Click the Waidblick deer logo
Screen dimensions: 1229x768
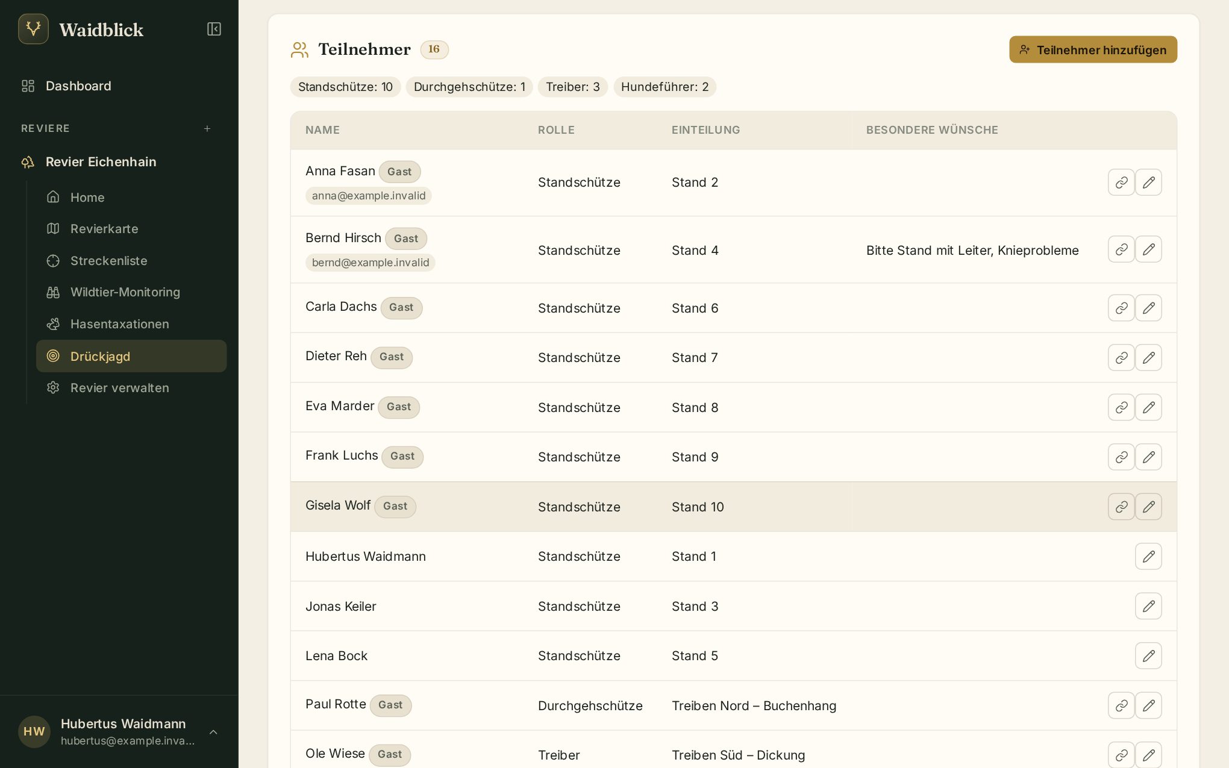(33, 29)
